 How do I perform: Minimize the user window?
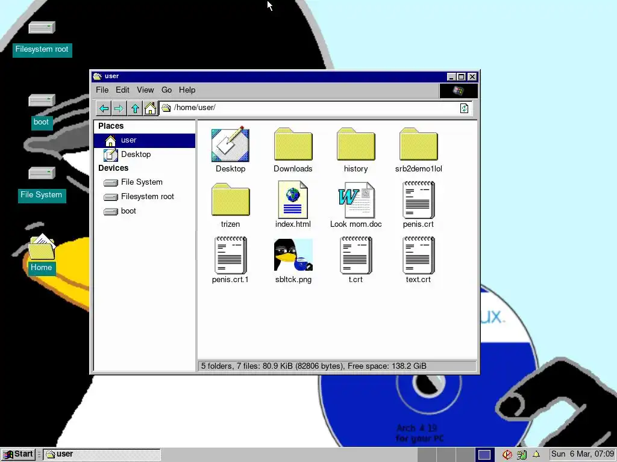pyautogui.click(x=452, y=76)
